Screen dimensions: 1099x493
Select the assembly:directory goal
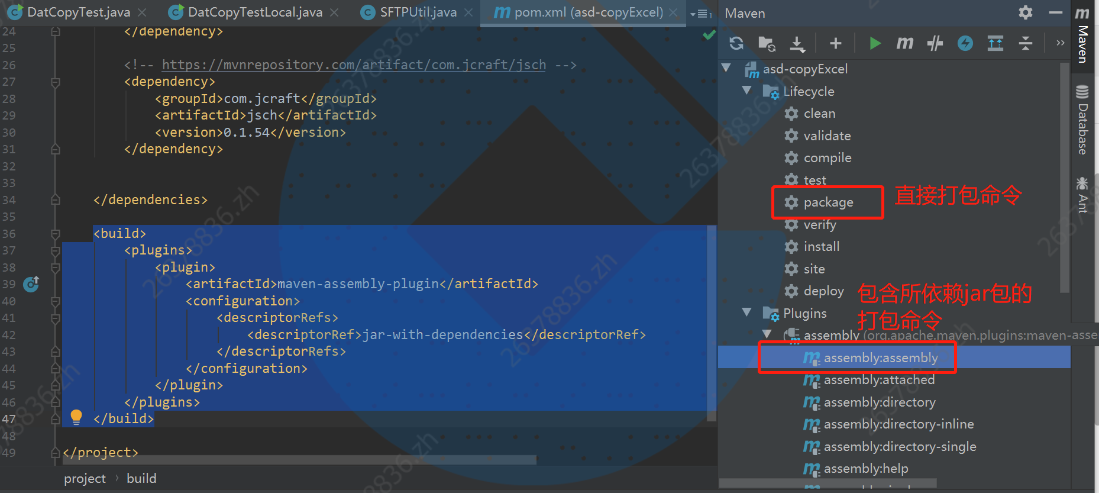click(x=880, y=402)
